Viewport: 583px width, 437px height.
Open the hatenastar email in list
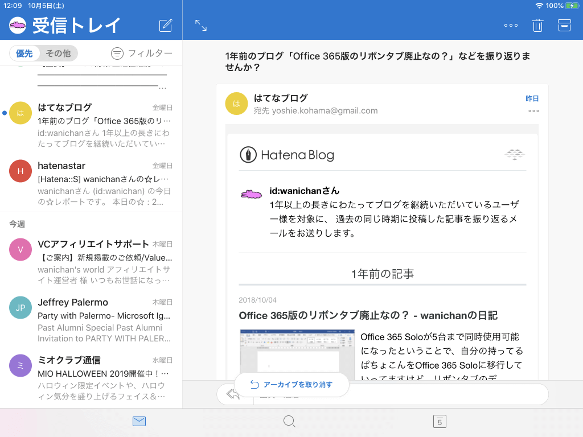click(91, 183)
